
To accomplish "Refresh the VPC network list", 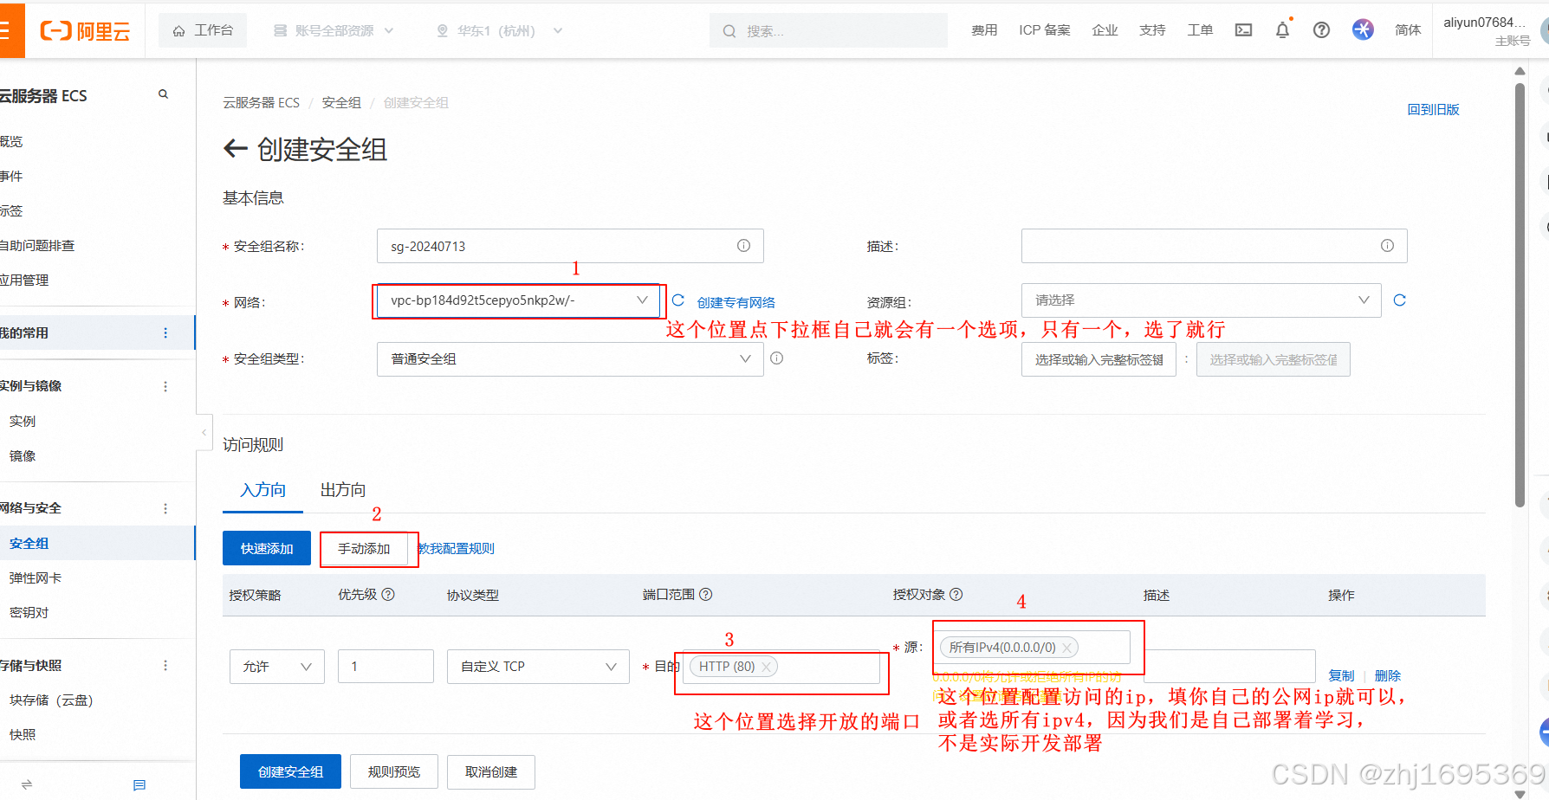I will (x=678, y=300).
